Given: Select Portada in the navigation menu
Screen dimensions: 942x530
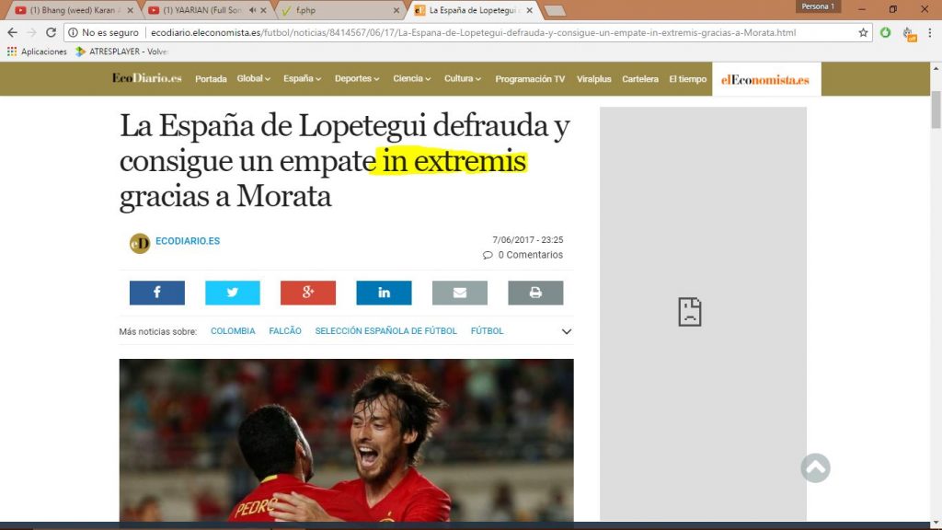Looking at the screenshot, I should click(211, 79).
